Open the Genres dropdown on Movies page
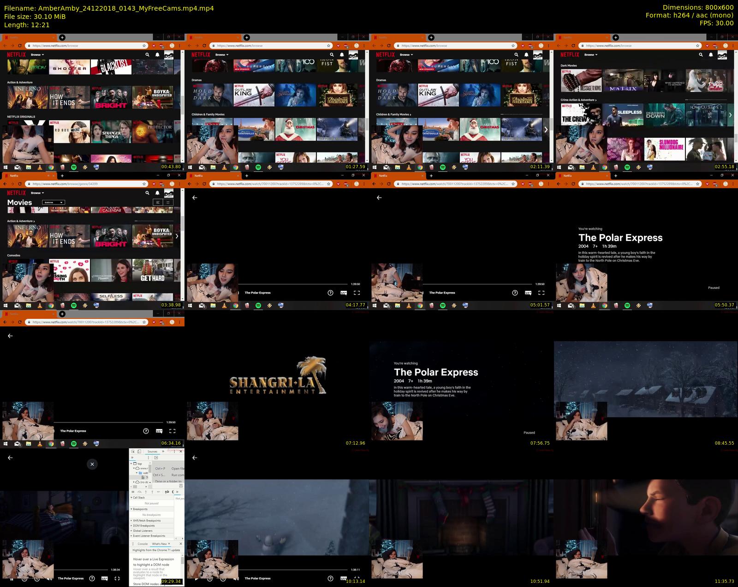738x587 pixels. click(x=54, y=202)
